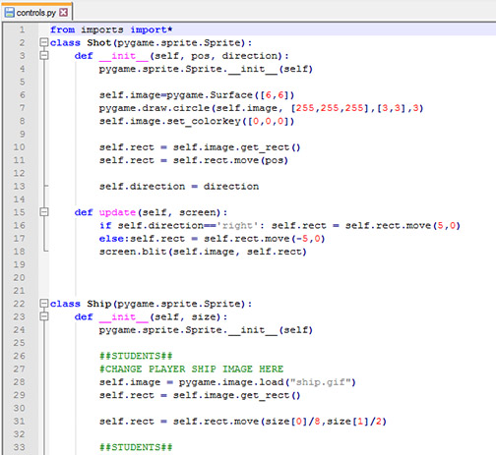Click the save icon on controls.py tab
Screen dimensions: 496x455
point(10,13)
